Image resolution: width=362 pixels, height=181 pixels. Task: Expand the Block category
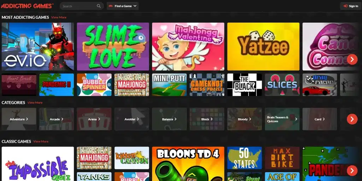[207, 119]
